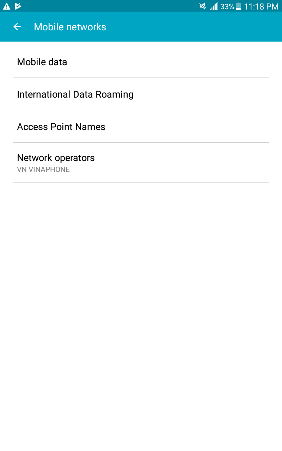Tap the Mobile networks title

point(70,27)
